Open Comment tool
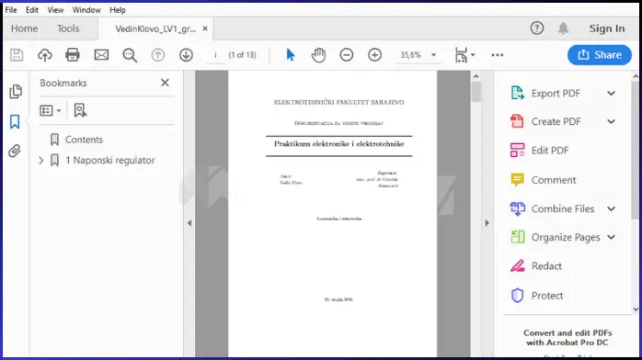The width and height of the screenshot is (642, 360). [553, 180]
